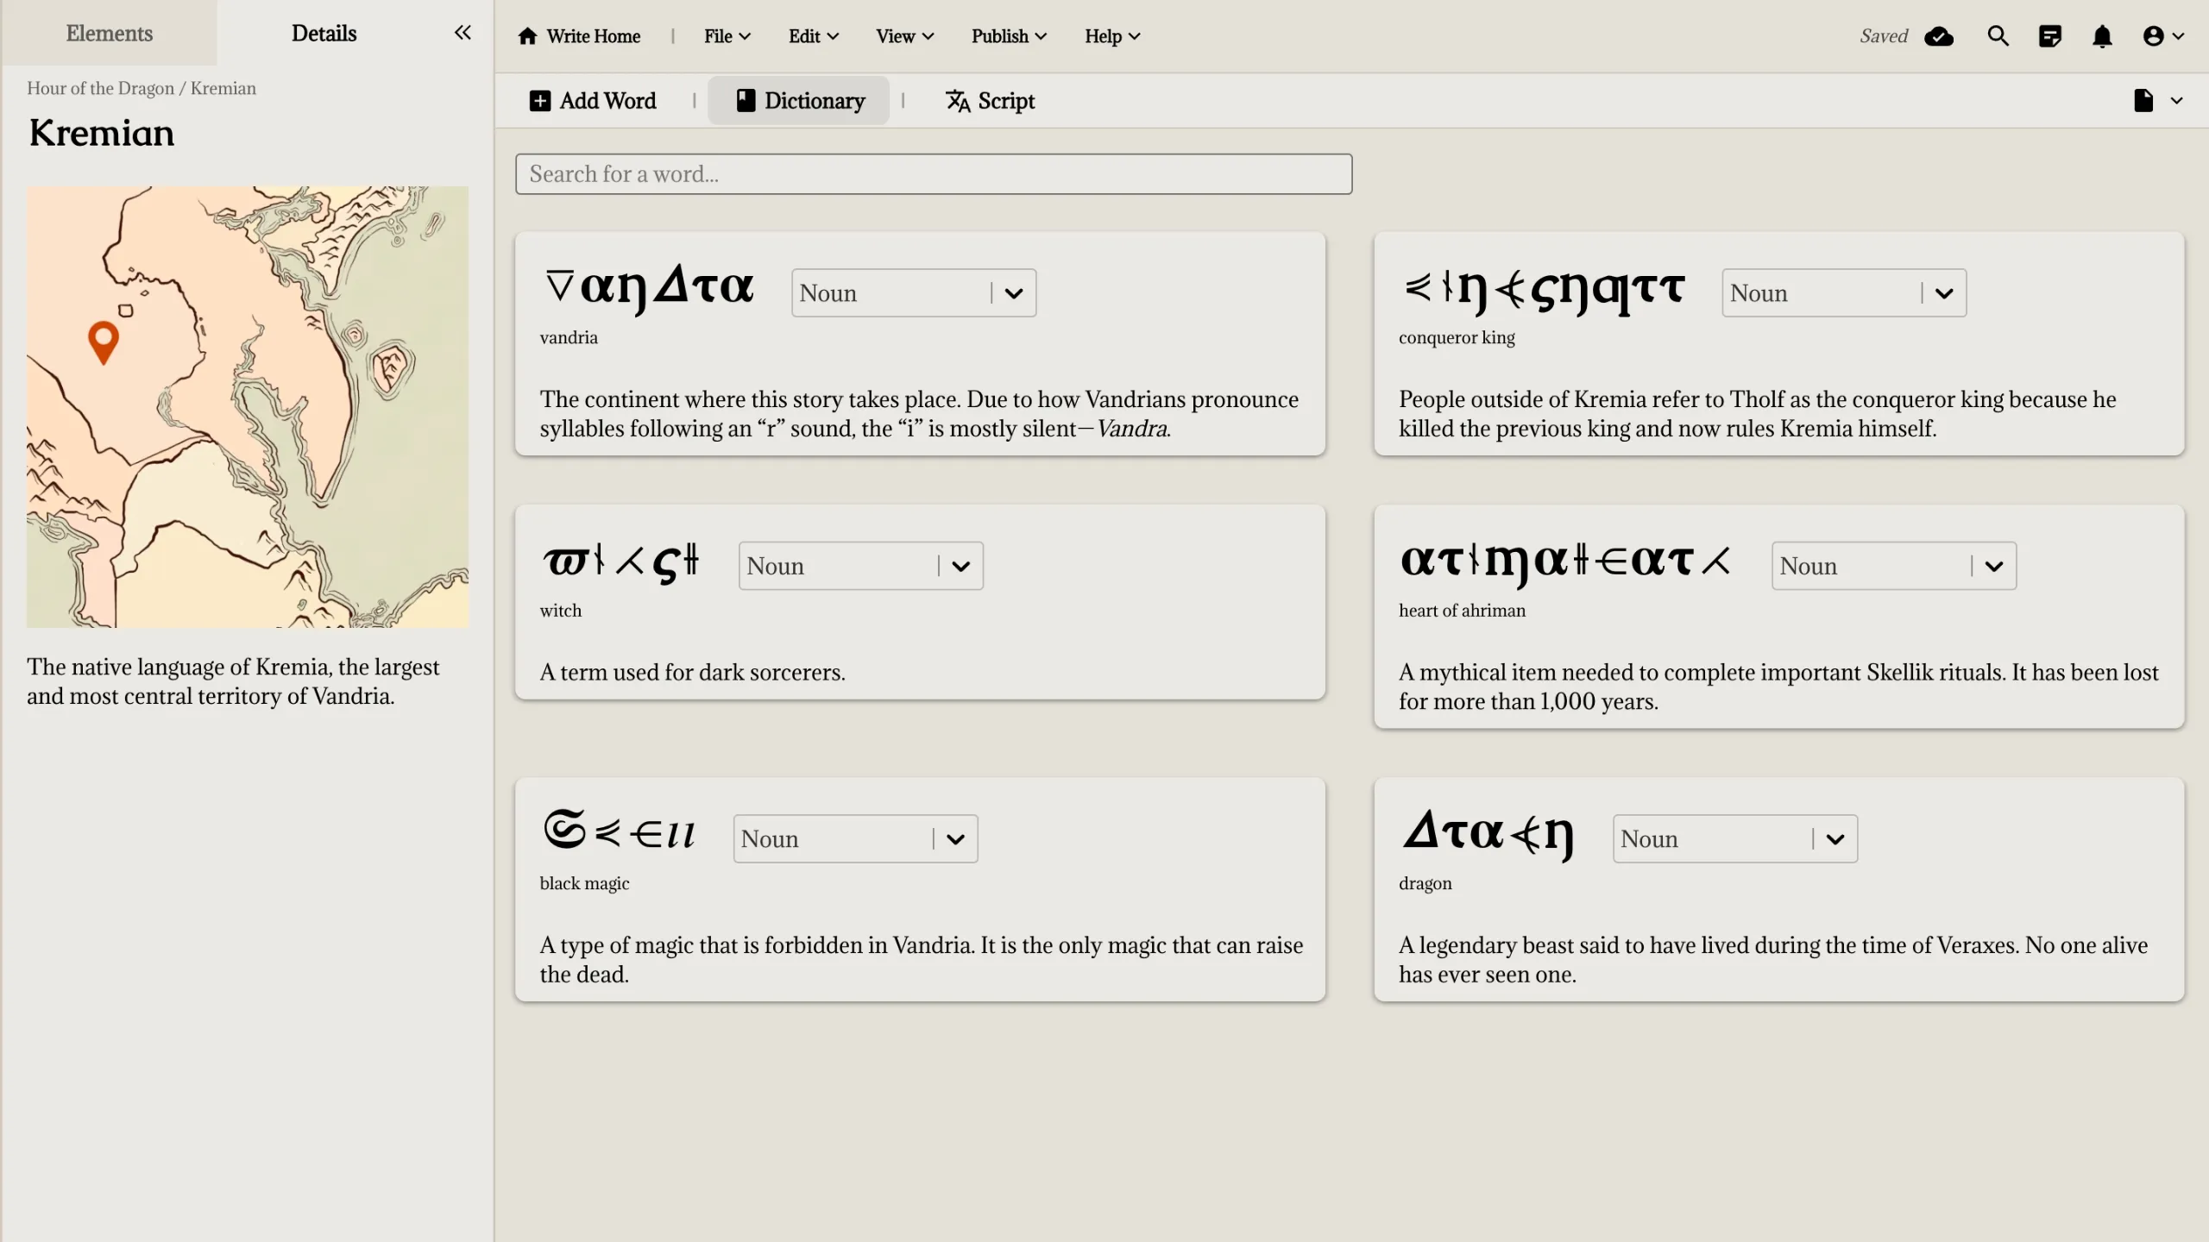This screenshot has width=2209, height=1242.
Task: Click the Write Home house icon
Action: [x=527, y=36]
